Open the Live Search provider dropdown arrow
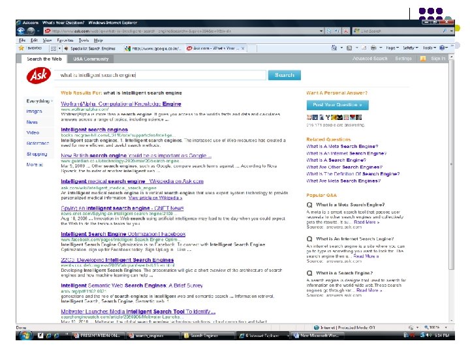The image size is (470, 352). click(x=452, y=31)
